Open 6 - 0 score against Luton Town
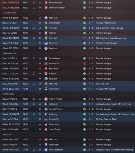The width and height of the screenshot is (135, 153). [91, 129]
